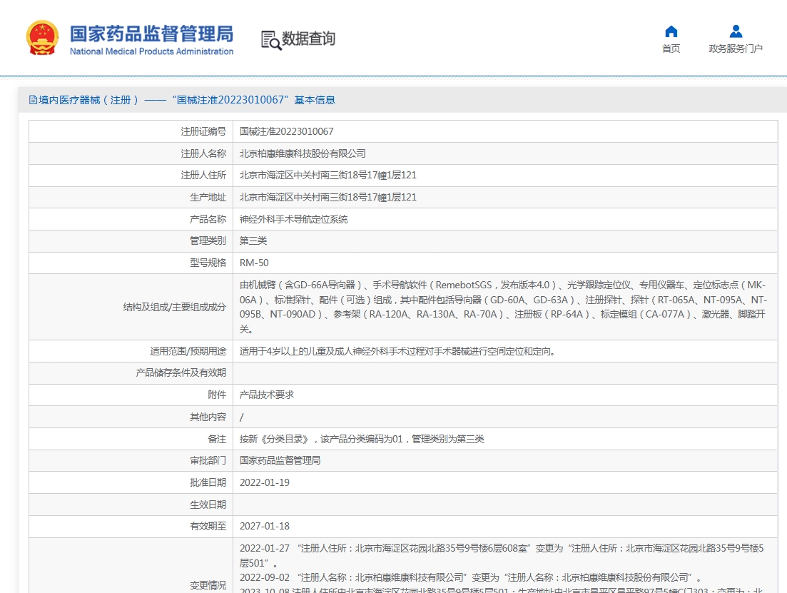Select registration number 国械注准20223010067 value
Screen dimensions: 787x593
(286, 131)
